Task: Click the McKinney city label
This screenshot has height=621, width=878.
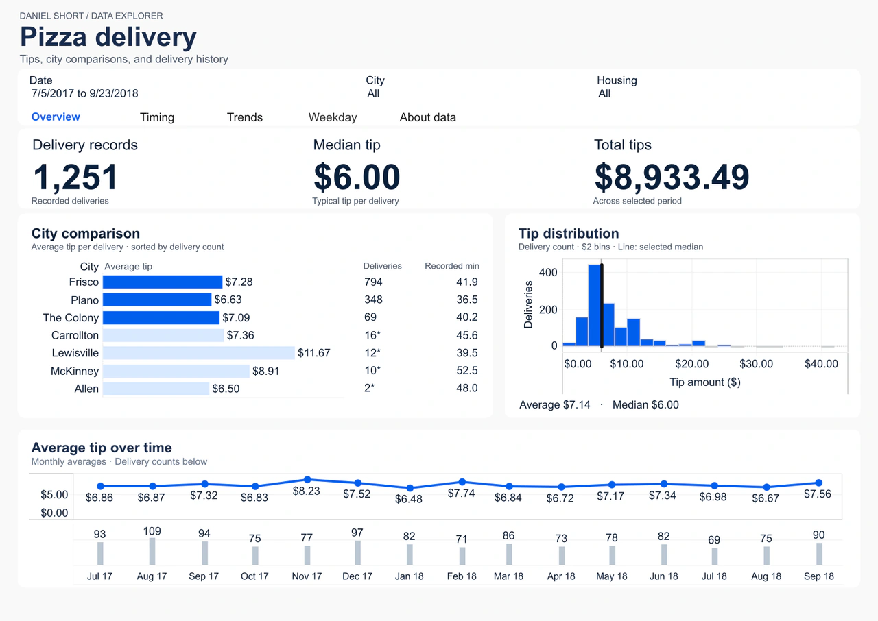Action: (x=75, y=371)
